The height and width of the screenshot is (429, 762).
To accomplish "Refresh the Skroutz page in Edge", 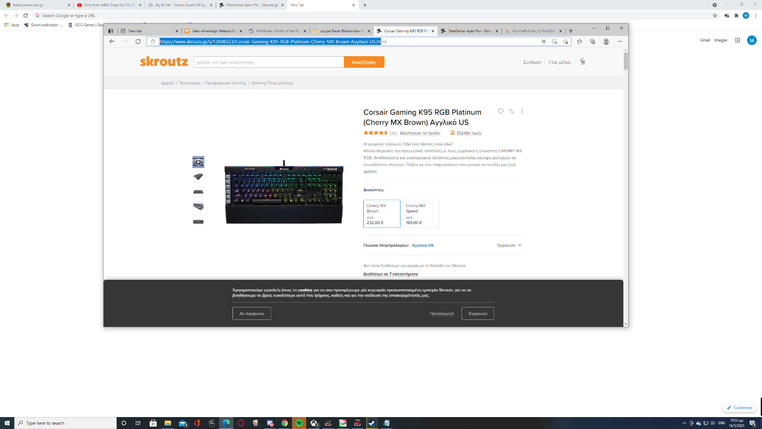I will coord(138,41).
